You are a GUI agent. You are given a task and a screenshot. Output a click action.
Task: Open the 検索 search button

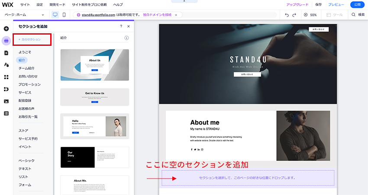(x=358, y=15)
